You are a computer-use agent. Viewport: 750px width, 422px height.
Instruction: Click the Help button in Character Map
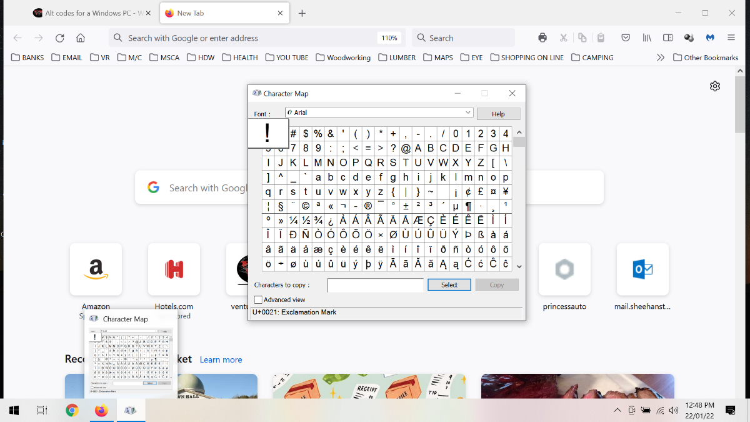[498, 114]
